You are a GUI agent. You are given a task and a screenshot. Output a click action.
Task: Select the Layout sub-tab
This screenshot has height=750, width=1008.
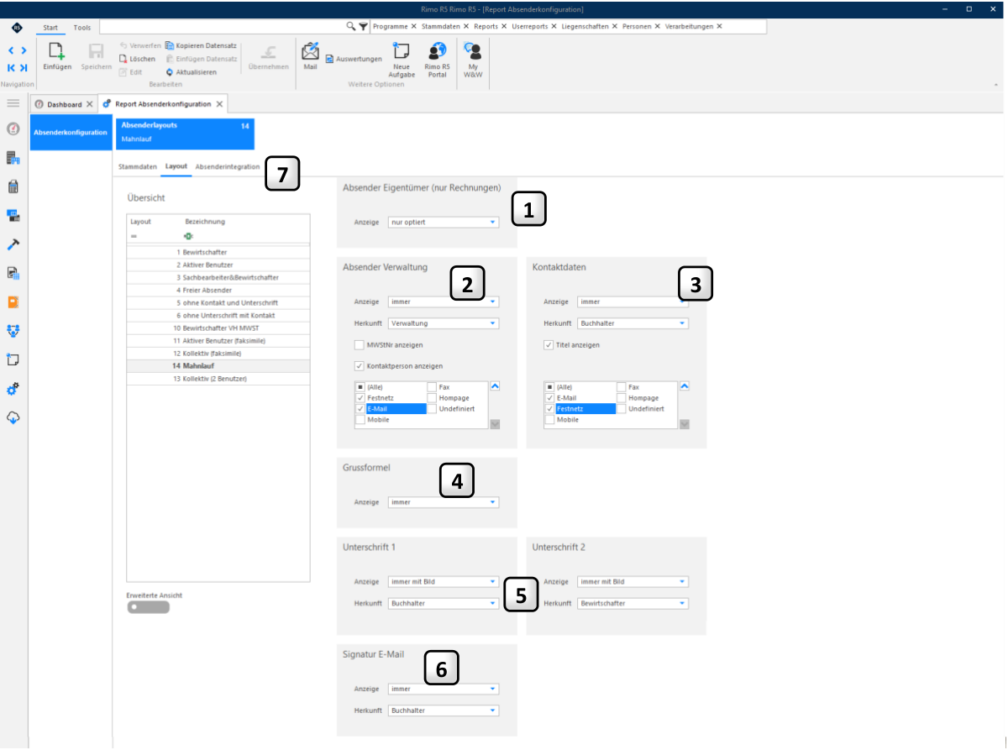pos(176,167)
